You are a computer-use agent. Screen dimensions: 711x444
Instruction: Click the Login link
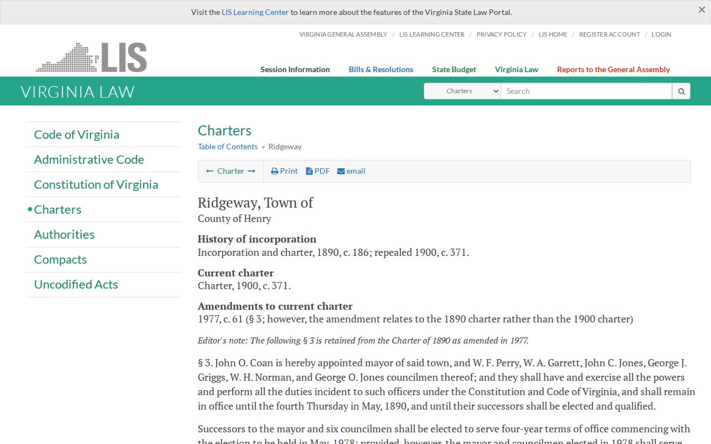coord(661,34)
